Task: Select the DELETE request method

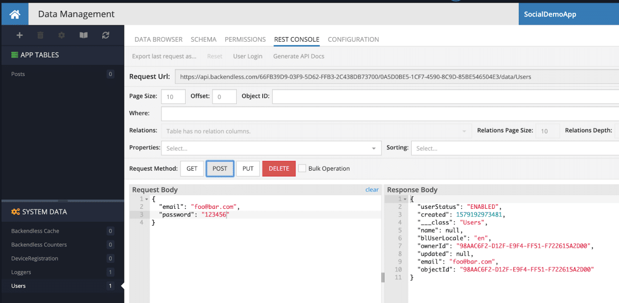Action: point(279,168)
